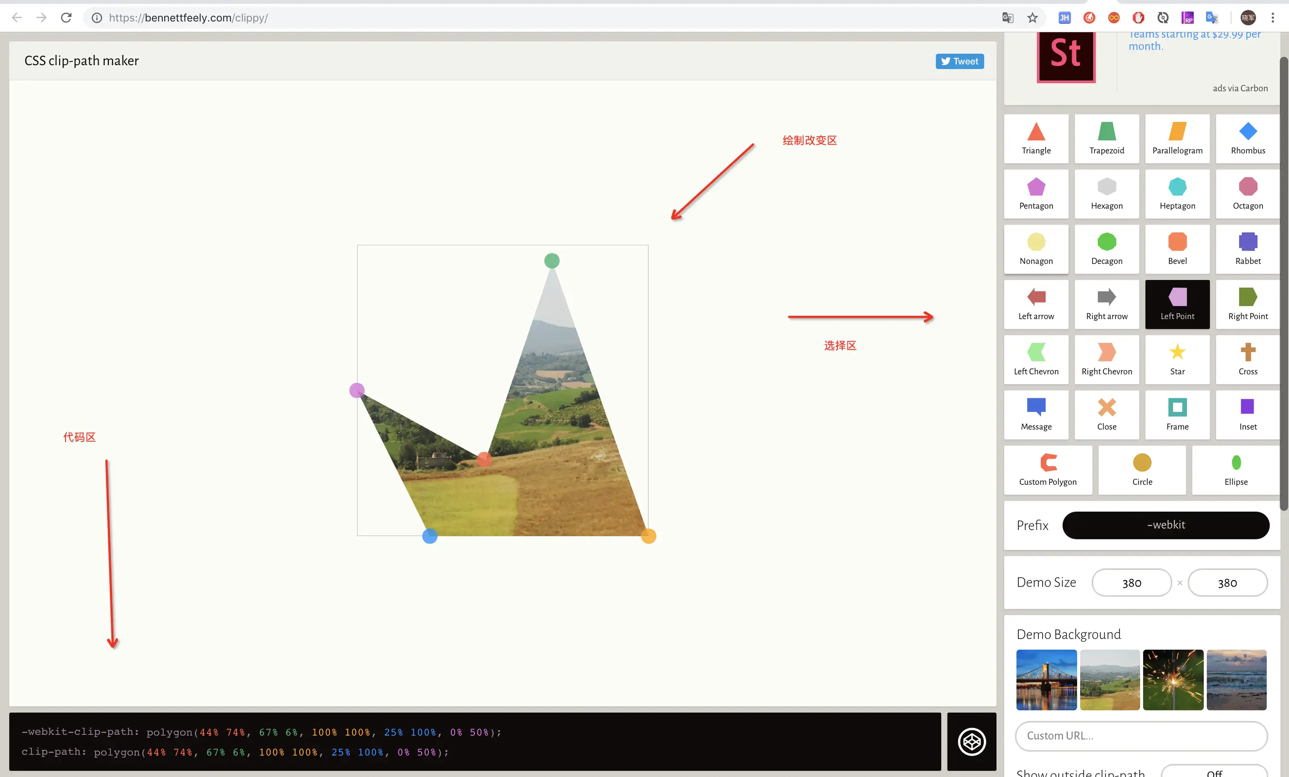The width and height of the screenshot is (1289, 777).
Task: Toggle Show outside clip-path switch
Action: pos(1214,772)
